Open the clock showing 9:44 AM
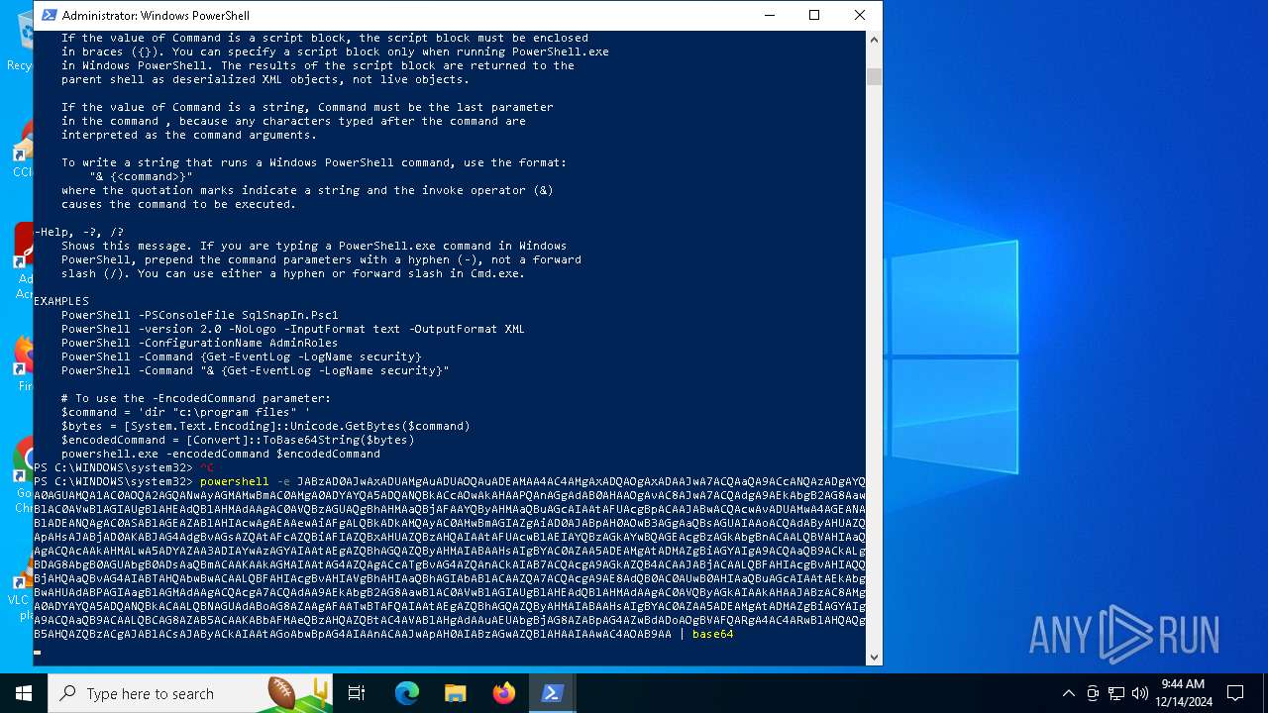1268x713 pixels. 1183,693
